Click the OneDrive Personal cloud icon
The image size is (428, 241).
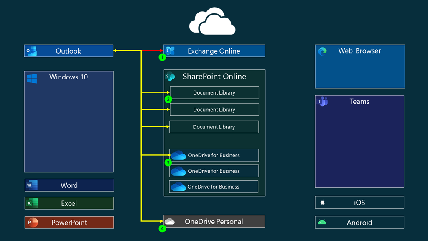pyautogui.click(x=169, y=221)
